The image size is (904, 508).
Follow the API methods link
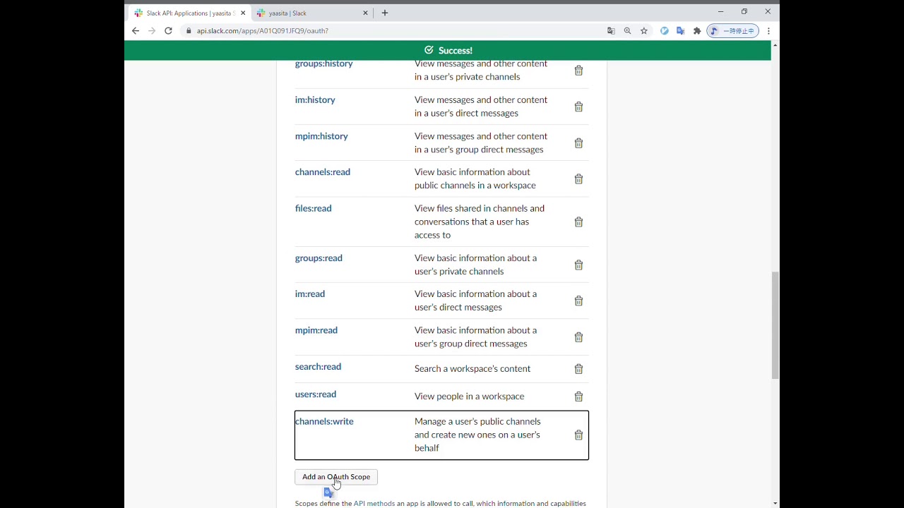click(374, 504)
